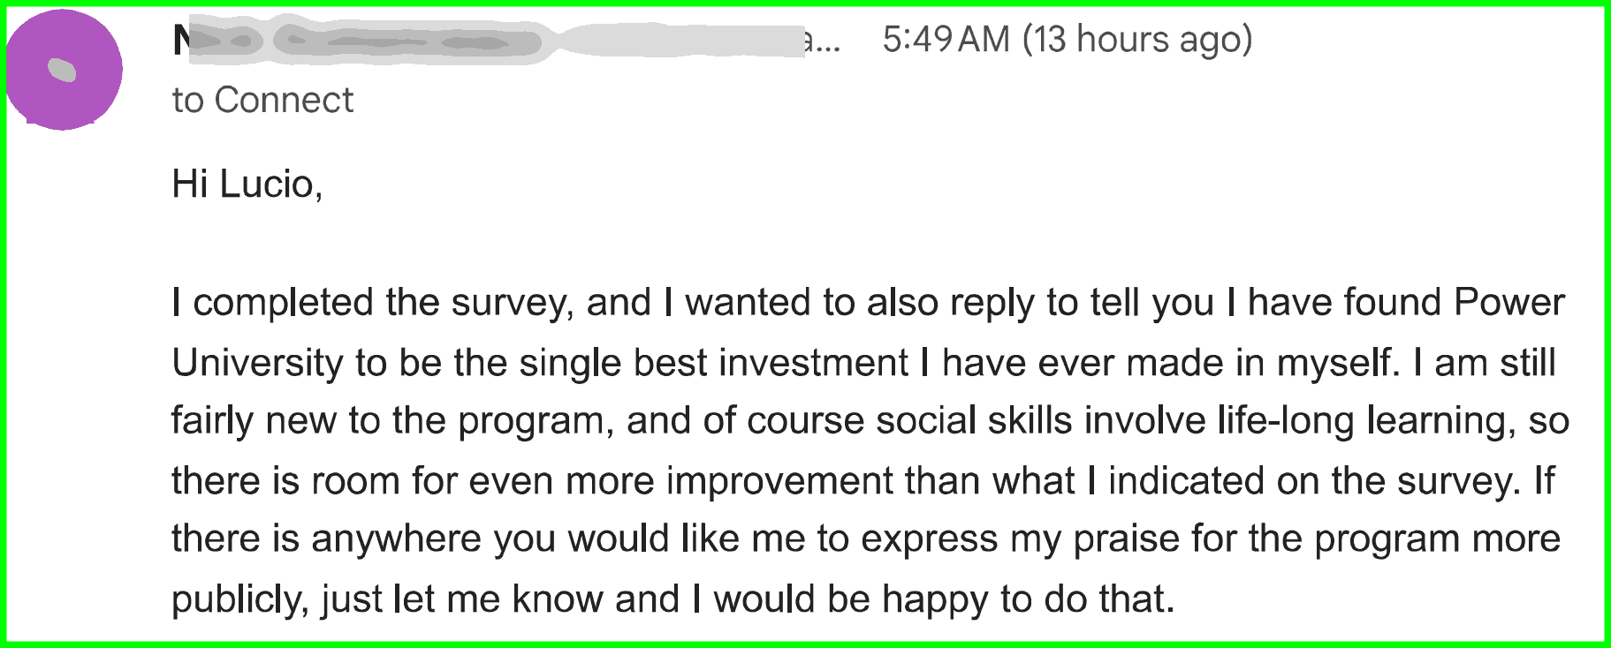
Task: Click the words 'I completed the survey'
Action: pos(372,303)
